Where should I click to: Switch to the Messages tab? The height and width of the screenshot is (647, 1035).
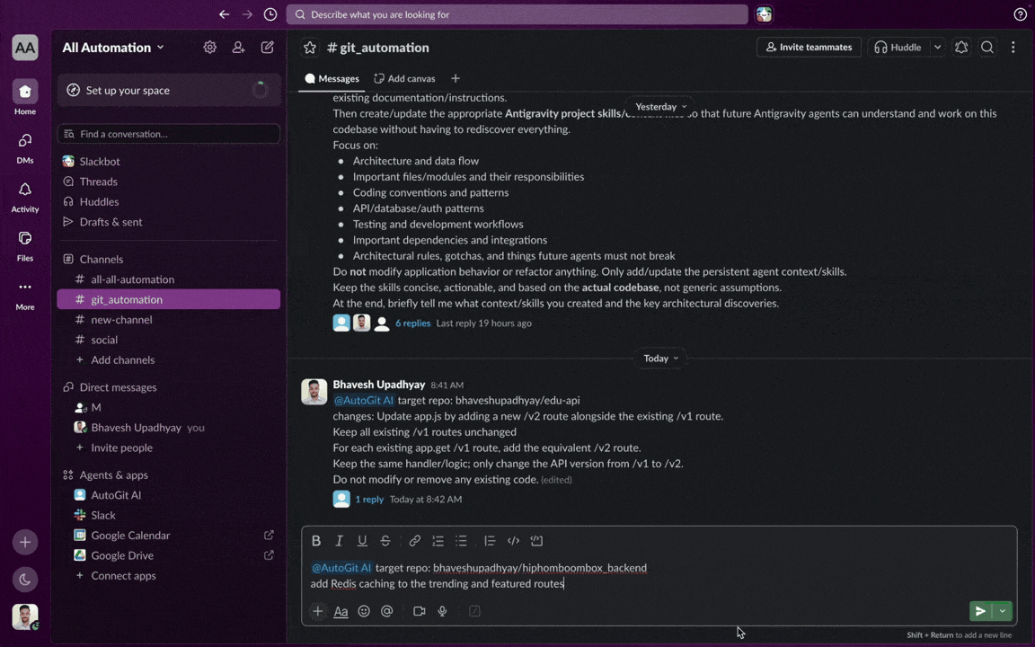pos(332,78)
